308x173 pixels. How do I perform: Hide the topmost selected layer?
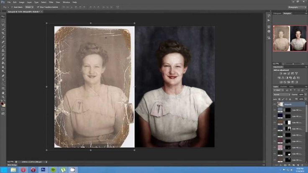click(x=275, y=104)
